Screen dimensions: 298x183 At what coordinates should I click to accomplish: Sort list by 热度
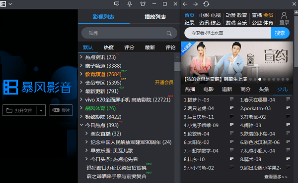pyautogui.click(x=108, y=47)
